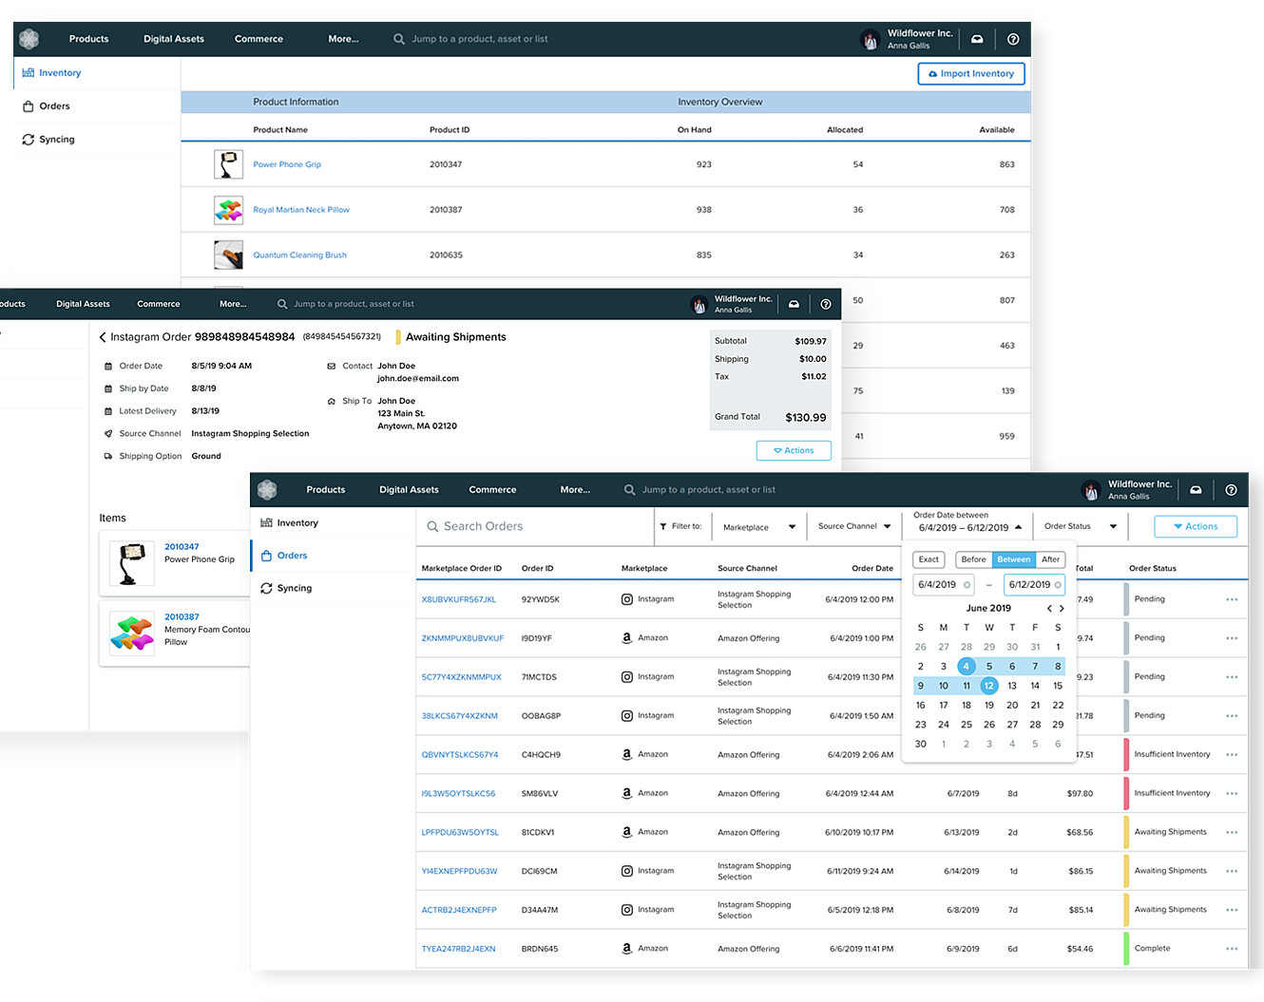Go to previous month in June 2019 calendar
The width and height of the screenshot is (1264, 1002).
pyautogui.click(x=1049, y=609)
